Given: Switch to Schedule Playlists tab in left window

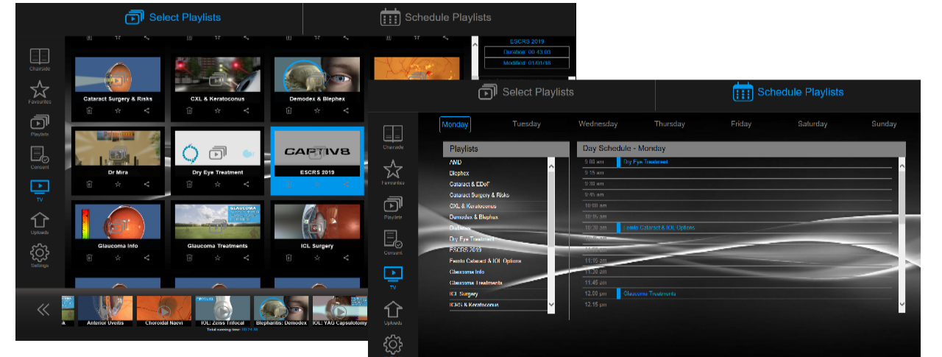Looking at the screenshot, I should click(x=436, y=17).
